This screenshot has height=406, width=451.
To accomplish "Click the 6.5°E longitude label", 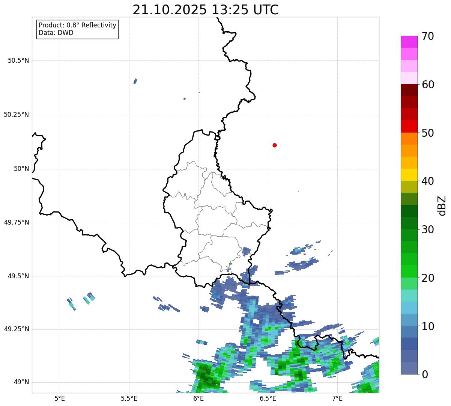I will (268, 398).
